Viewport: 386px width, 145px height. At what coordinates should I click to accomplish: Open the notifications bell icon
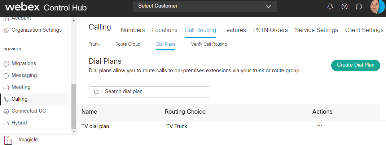click(x=330, y=6)
